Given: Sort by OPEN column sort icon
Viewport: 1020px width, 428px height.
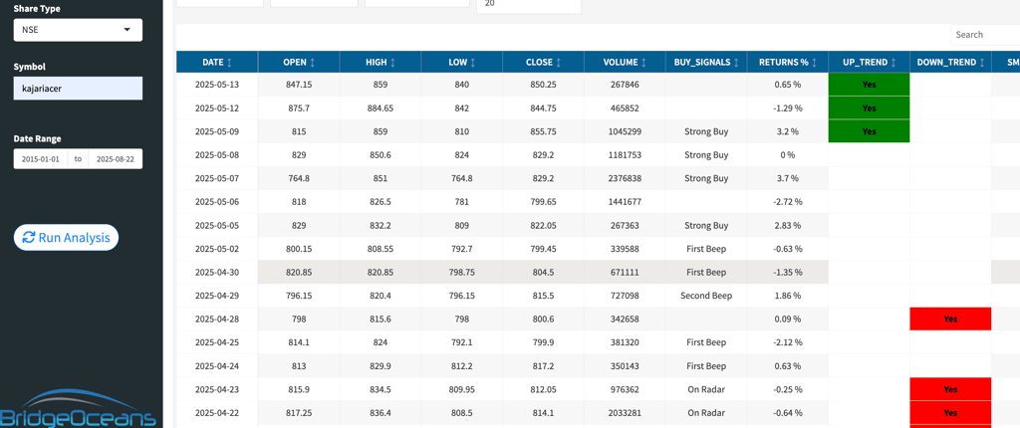Looking at the screenshot, I should tap(312, 63).
